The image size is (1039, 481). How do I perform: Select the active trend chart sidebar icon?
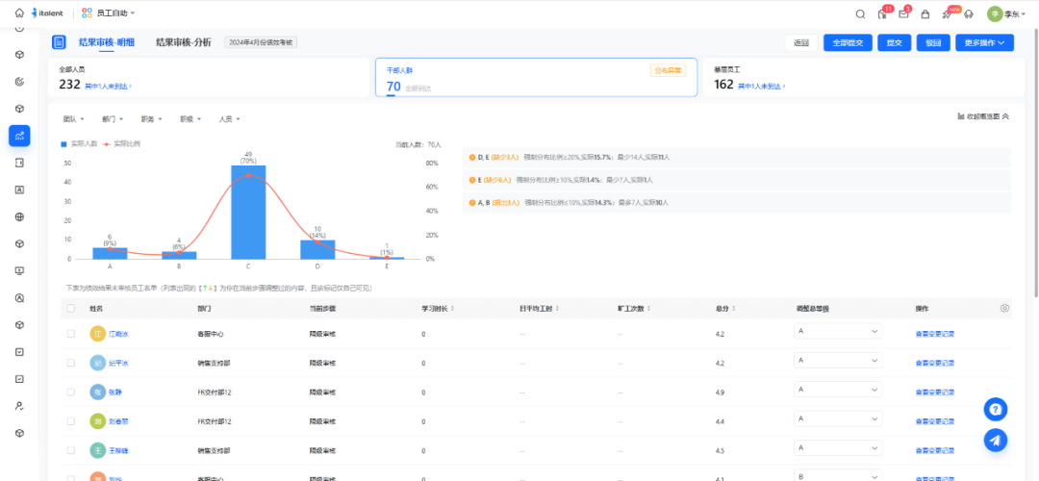point(19,136)
